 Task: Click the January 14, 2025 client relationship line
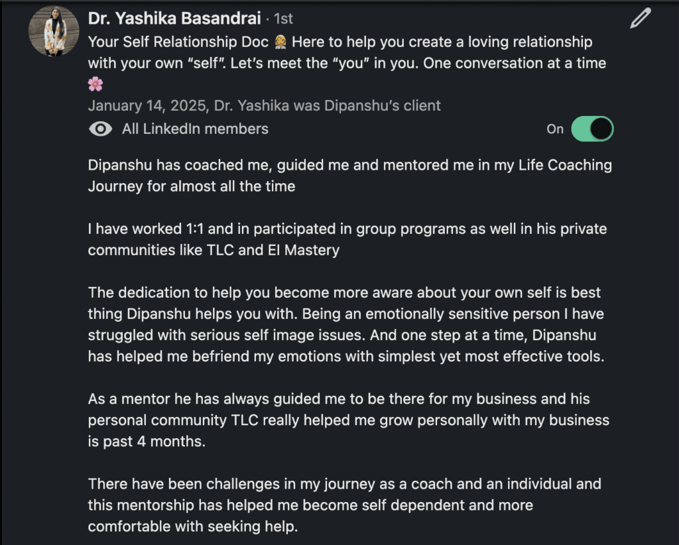click(x=264, y=105)
